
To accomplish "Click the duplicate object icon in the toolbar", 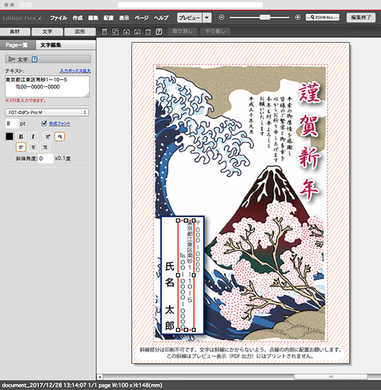I will click(116, 32).
